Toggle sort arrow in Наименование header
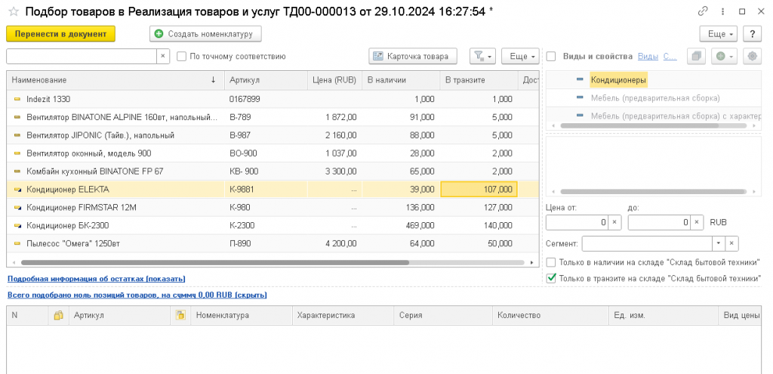Viewport: 773px width, 374px height. tap(213, 80)
